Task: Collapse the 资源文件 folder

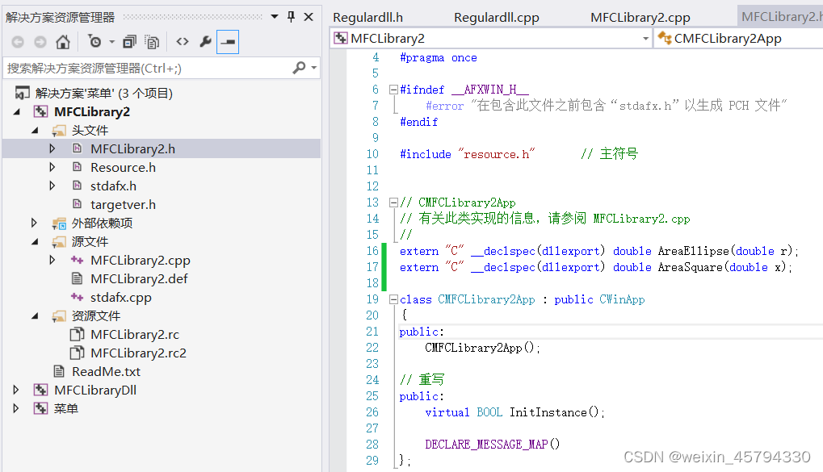Action: click(35, 315)
